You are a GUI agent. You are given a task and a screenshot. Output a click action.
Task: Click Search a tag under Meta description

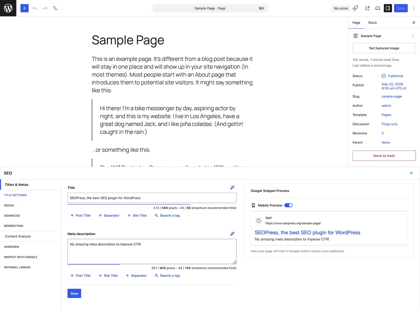point(167,275)
